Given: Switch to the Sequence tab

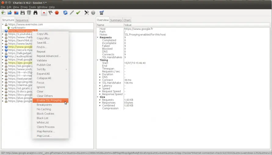Looking at the screenshot, I should pos(22,20).
